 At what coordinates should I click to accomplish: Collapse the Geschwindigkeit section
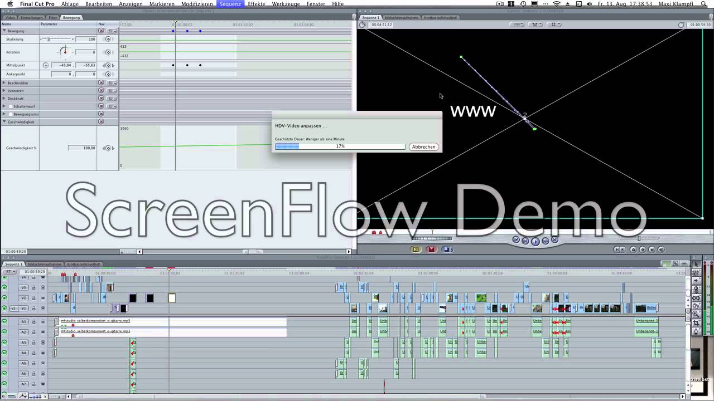click(x=4, y=121)
